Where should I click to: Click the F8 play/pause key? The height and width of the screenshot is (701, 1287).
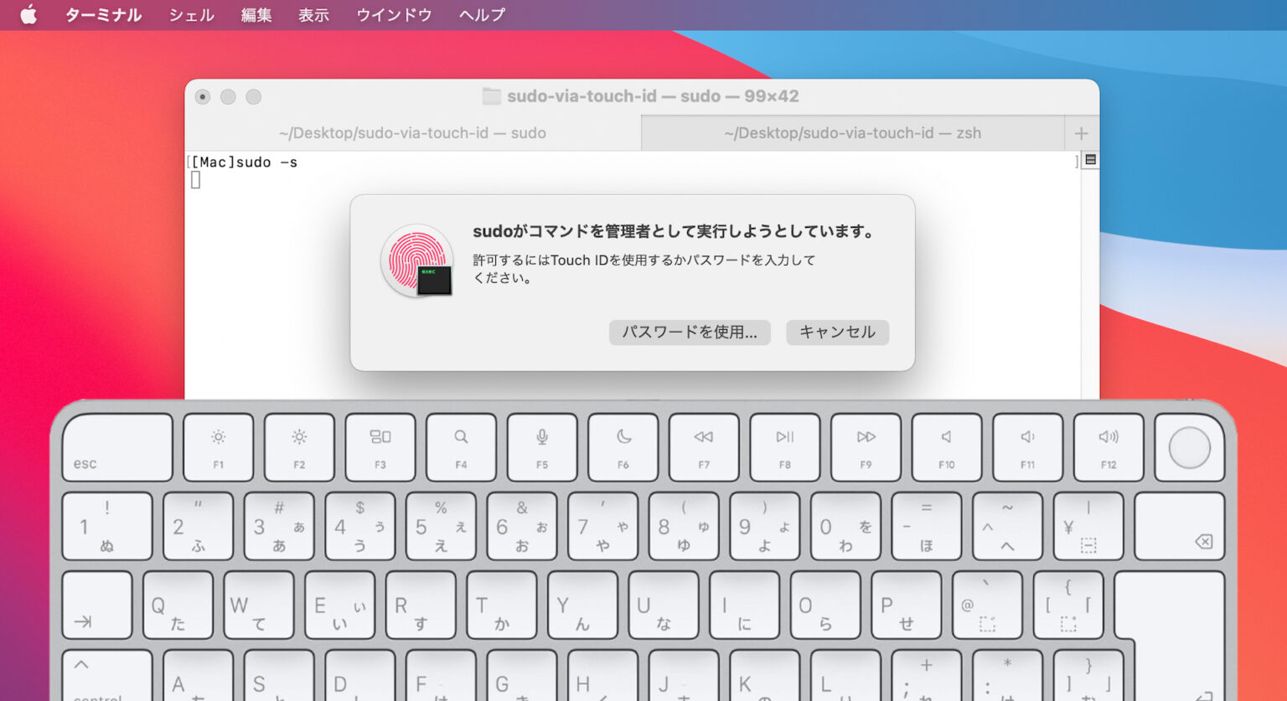[x=785, y=447]
